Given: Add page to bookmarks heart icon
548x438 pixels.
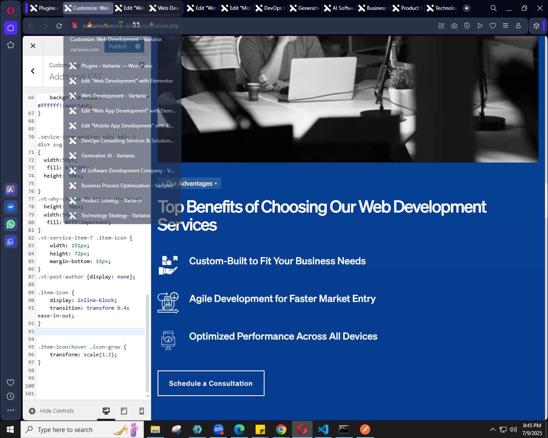Looking at the screenshot, I should tap(493, 26).
